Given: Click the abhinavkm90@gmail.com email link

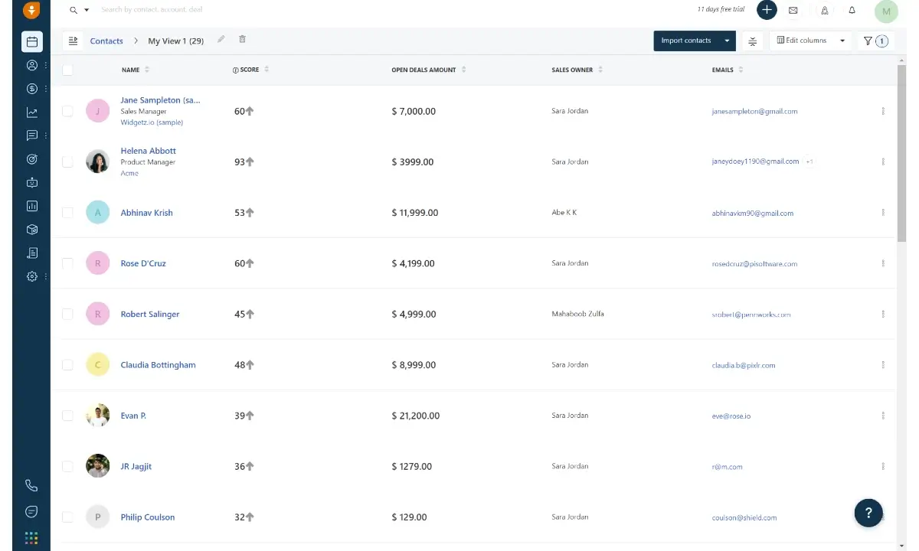Looking at the screenshot, I should [752, 213].
